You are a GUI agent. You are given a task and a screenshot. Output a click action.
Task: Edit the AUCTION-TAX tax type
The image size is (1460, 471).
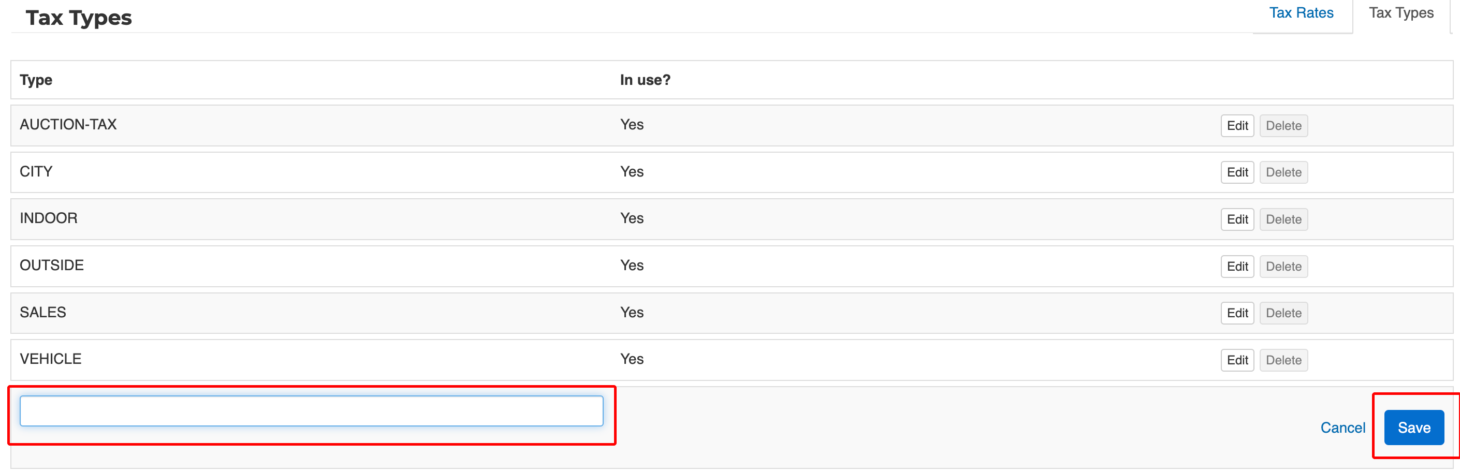click(x=1237, y=126)
